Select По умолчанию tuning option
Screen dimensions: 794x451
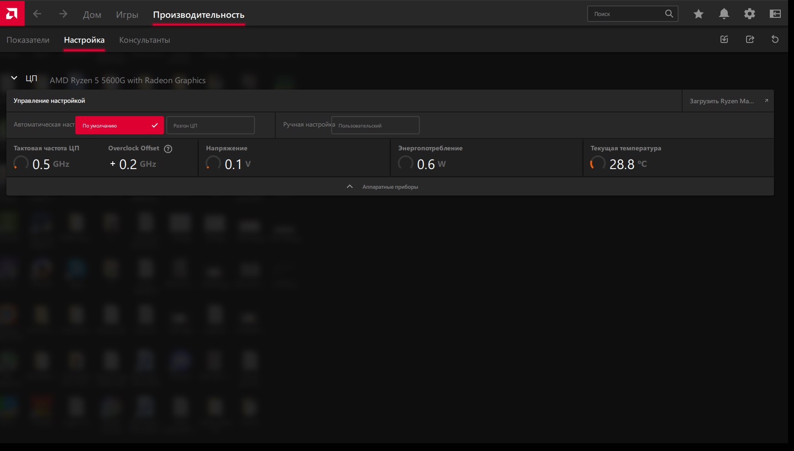click(119, 125)
